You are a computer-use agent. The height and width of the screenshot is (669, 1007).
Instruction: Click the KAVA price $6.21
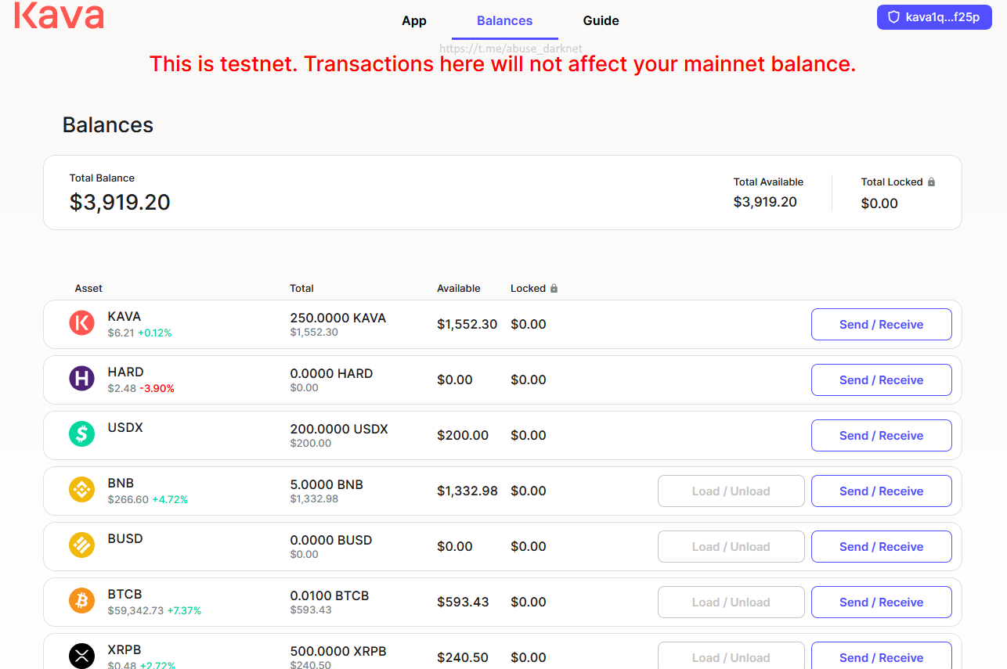(x=121, y=333)
